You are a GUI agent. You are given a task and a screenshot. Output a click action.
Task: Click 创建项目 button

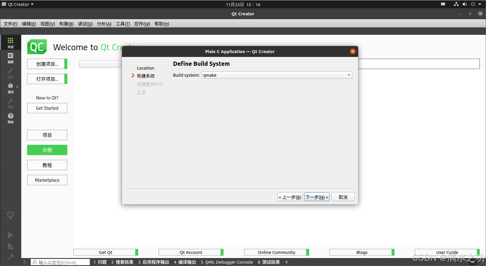click(x=47, y=64)
